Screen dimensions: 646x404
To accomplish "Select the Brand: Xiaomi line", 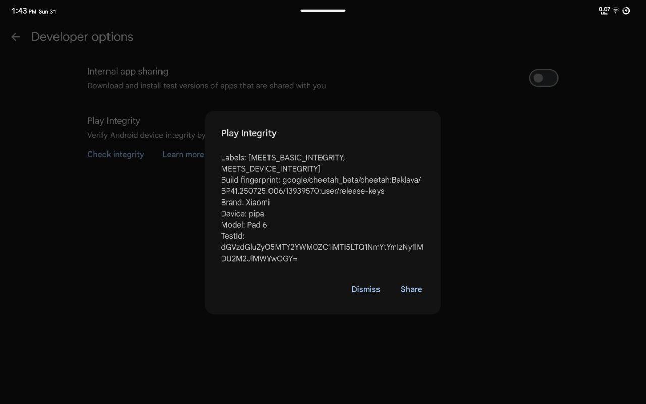I will point(245,203).
